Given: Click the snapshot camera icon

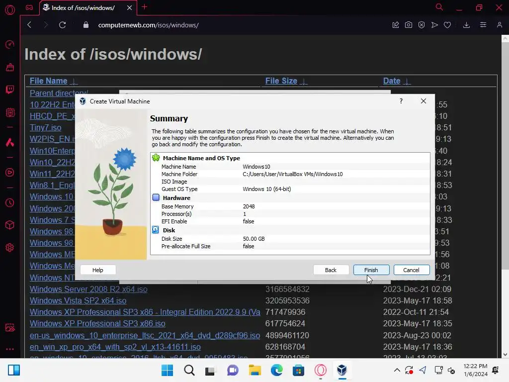Looking at the screenshot, I should [409, 25].
